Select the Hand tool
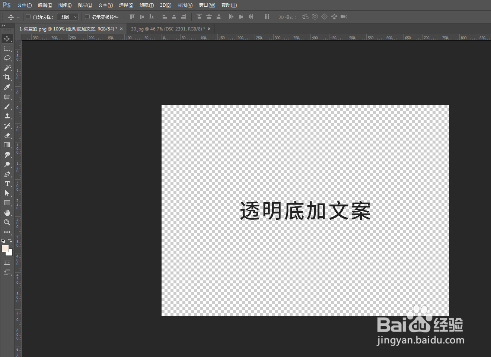 click(x=7, y=213)
